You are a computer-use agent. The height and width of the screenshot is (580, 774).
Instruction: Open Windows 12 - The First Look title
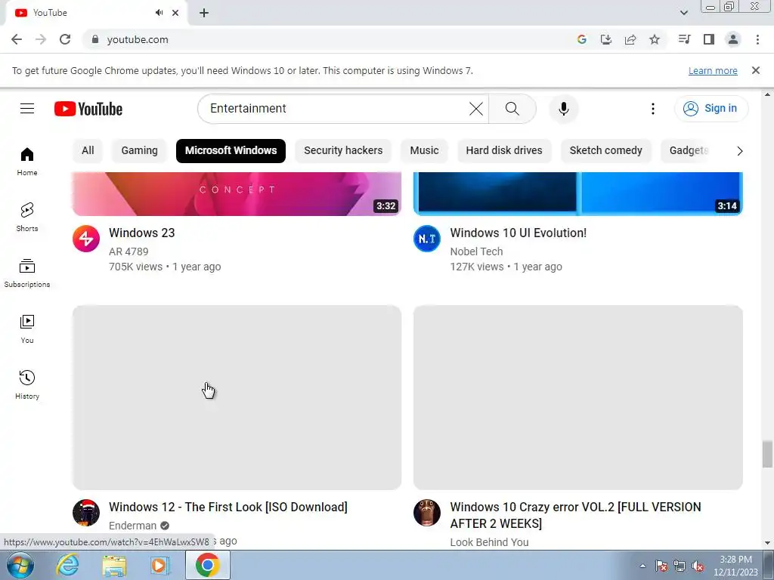tap(228, 507)
